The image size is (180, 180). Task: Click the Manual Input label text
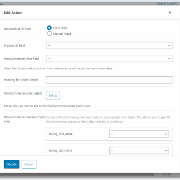(62, 33)
